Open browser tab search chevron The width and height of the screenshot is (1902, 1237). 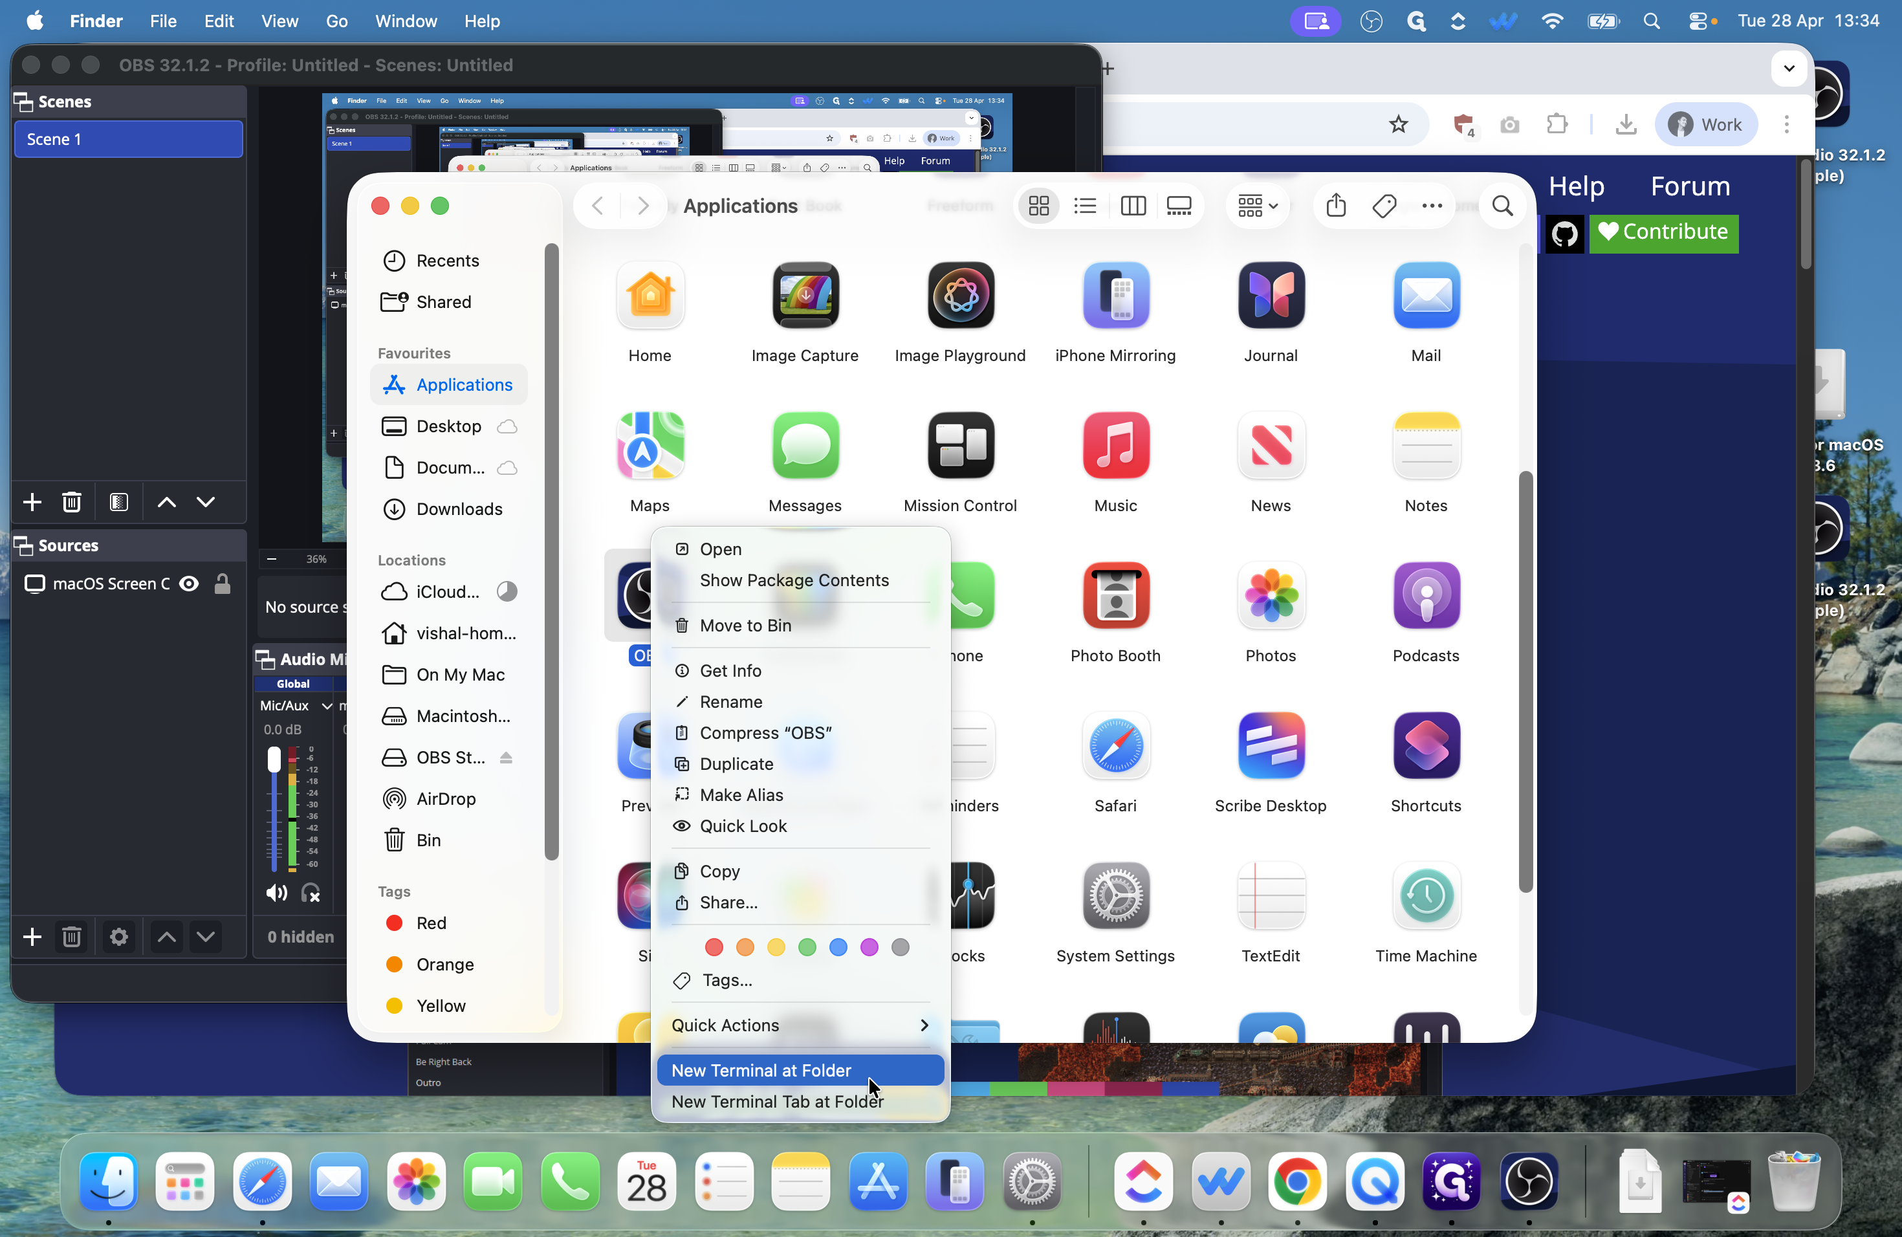(x=1789, y=68)
